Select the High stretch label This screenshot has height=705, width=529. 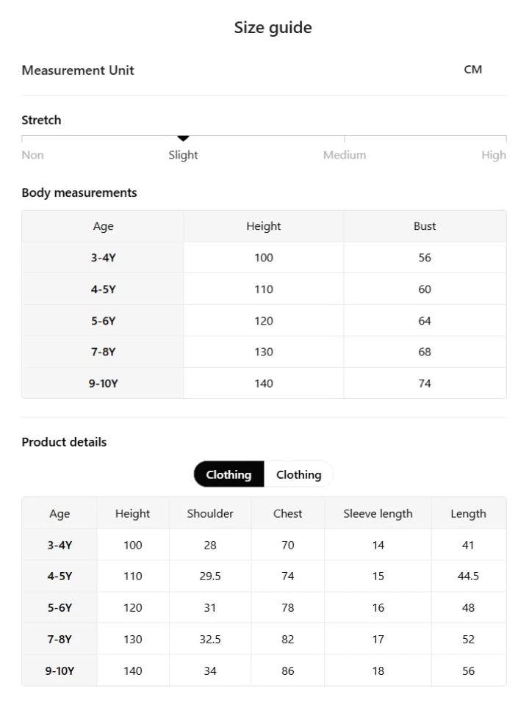(x=494, y=155)
